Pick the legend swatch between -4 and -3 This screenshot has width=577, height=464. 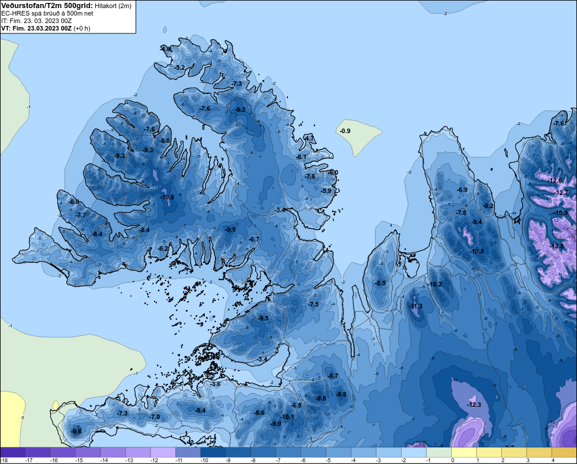tap(363, 452)
